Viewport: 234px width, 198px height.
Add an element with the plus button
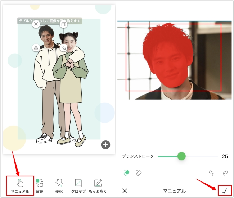105,145
